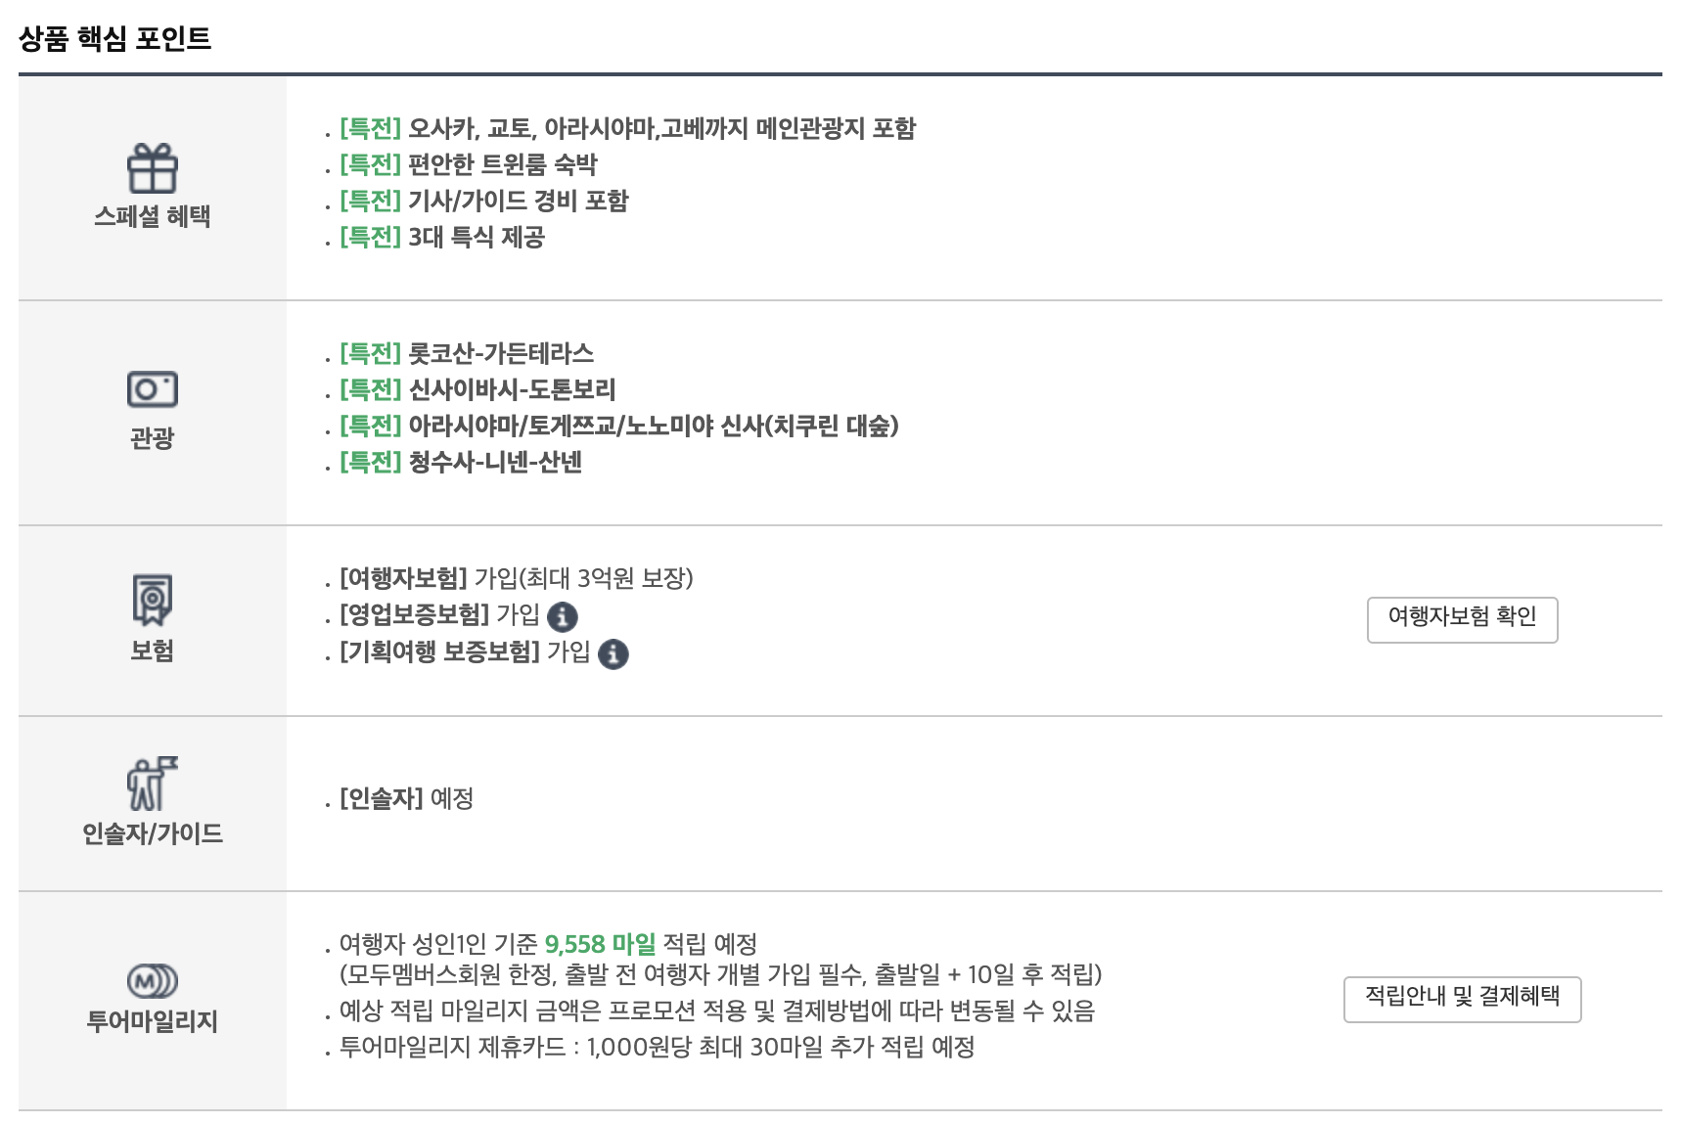
Task: Select the camera icon for 관광 section
Action: [x=152, y=389]
